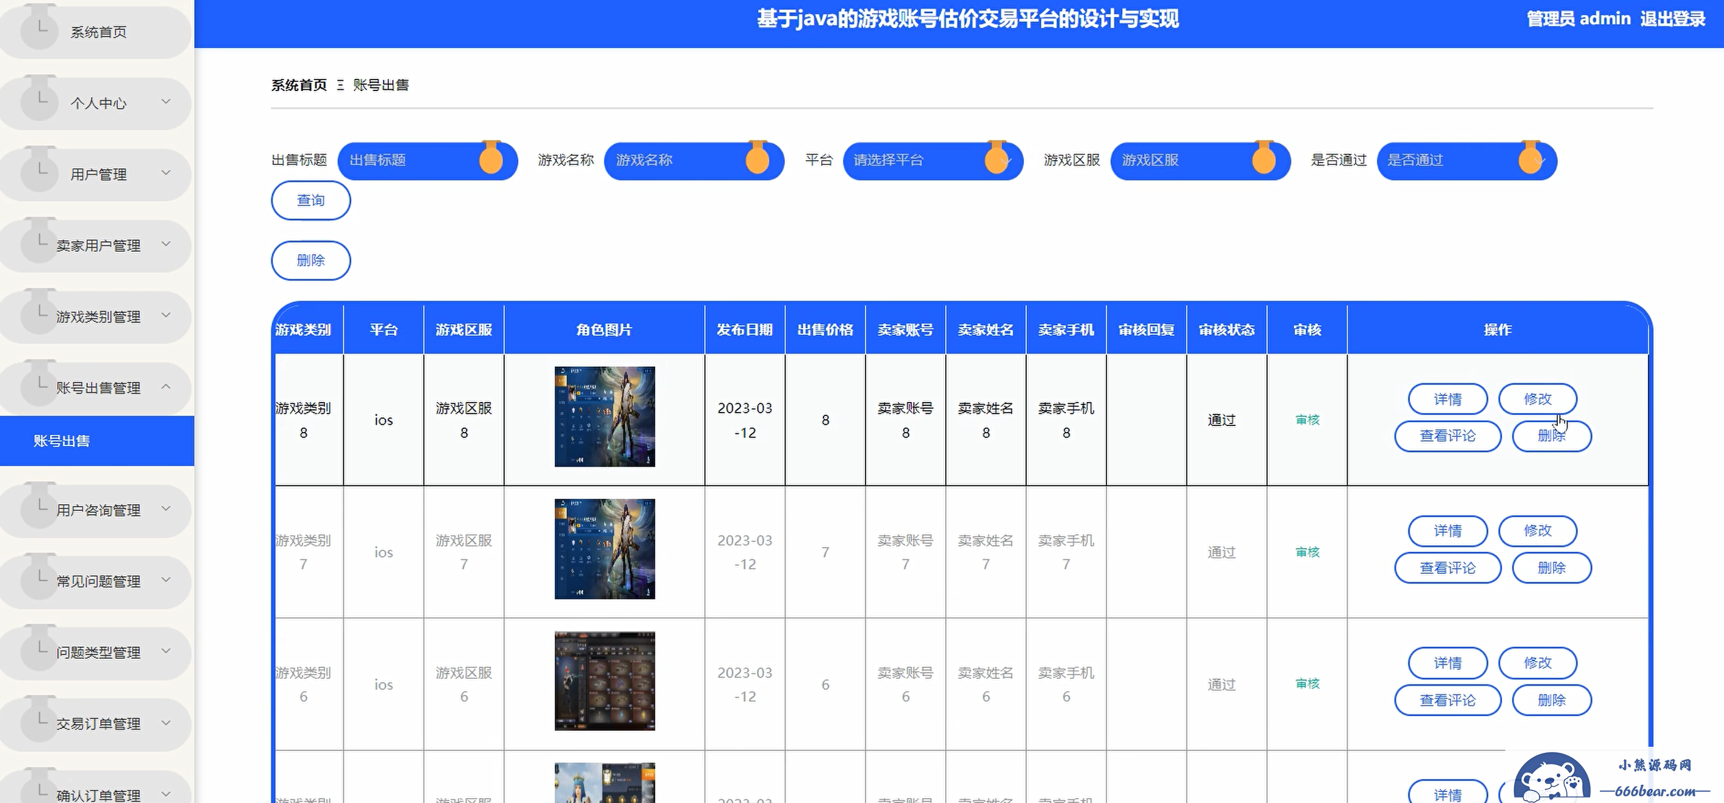Click the orange icon in 游戏区服 field
This screenshot has height=803, width=1724.
[x=1263, y=158]
